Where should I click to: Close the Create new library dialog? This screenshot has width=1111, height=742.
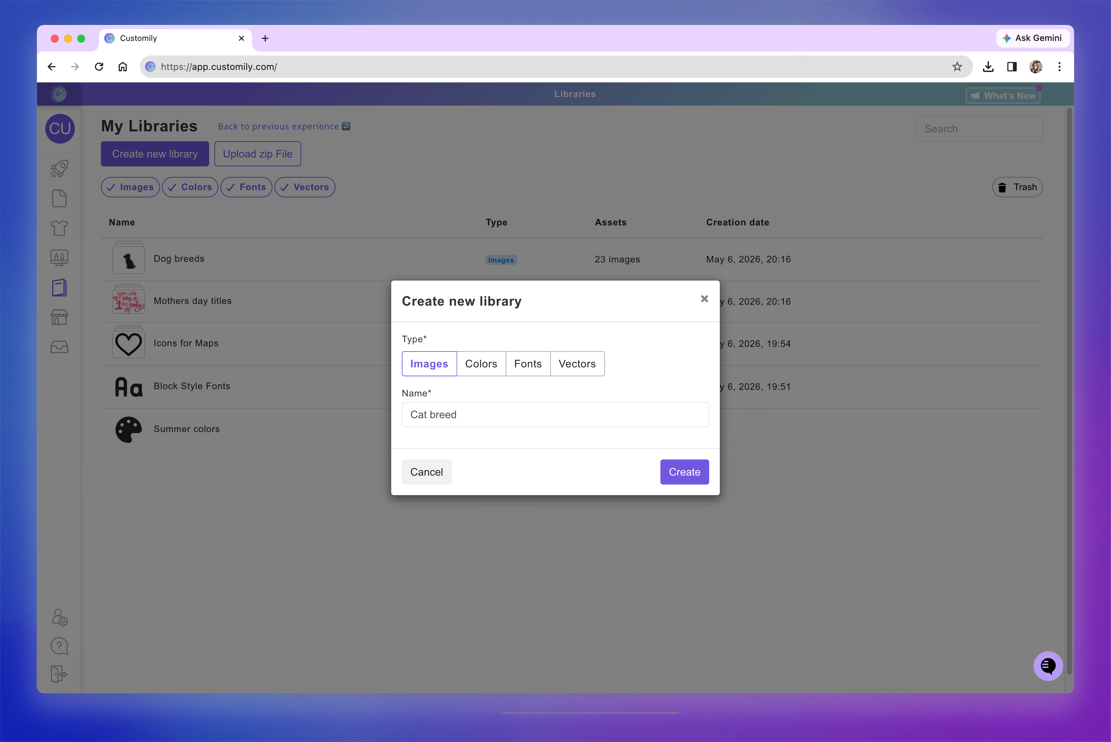click(x=704, y=299)
